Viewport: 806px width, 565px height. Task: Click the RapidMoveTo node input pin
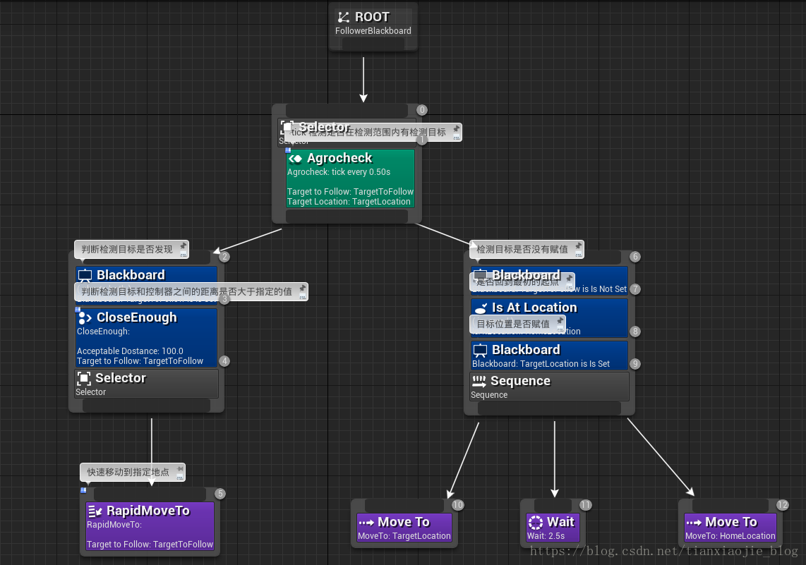tap(150, 494)
